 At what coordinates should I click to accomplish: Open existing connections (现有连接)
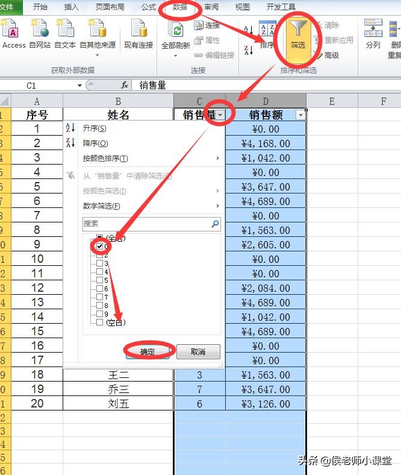[138, 34]
